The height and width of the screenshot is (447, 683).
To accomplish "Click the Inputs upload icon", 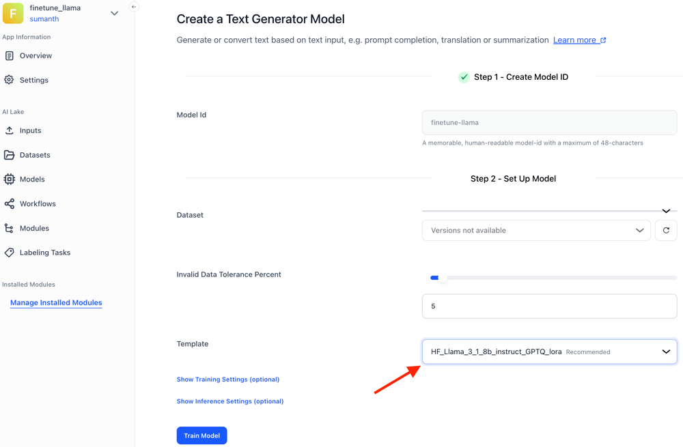I will click(x=10, y=130).
